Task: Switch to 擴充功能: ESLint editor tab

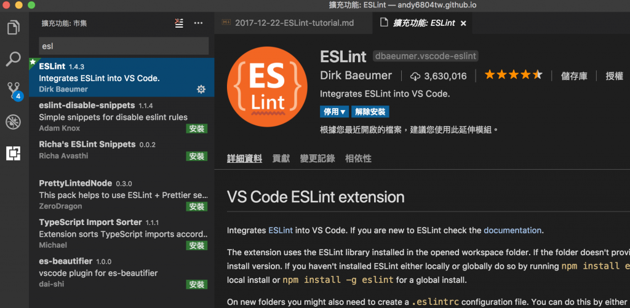Action: (422, 23)
